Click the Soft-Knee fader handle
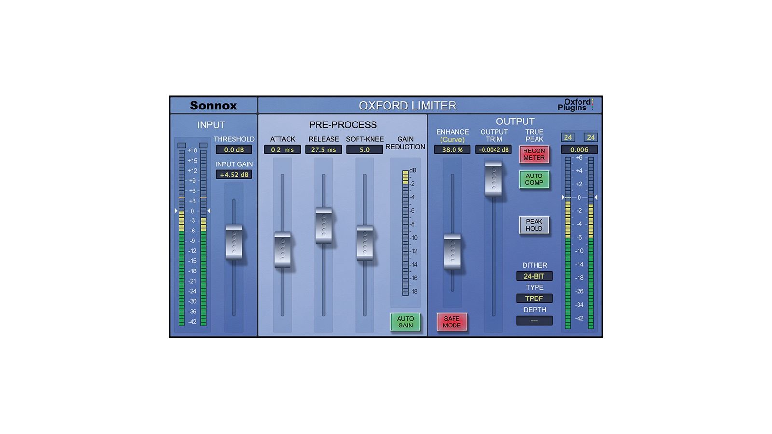772x434 pixels. click(365, 243)
